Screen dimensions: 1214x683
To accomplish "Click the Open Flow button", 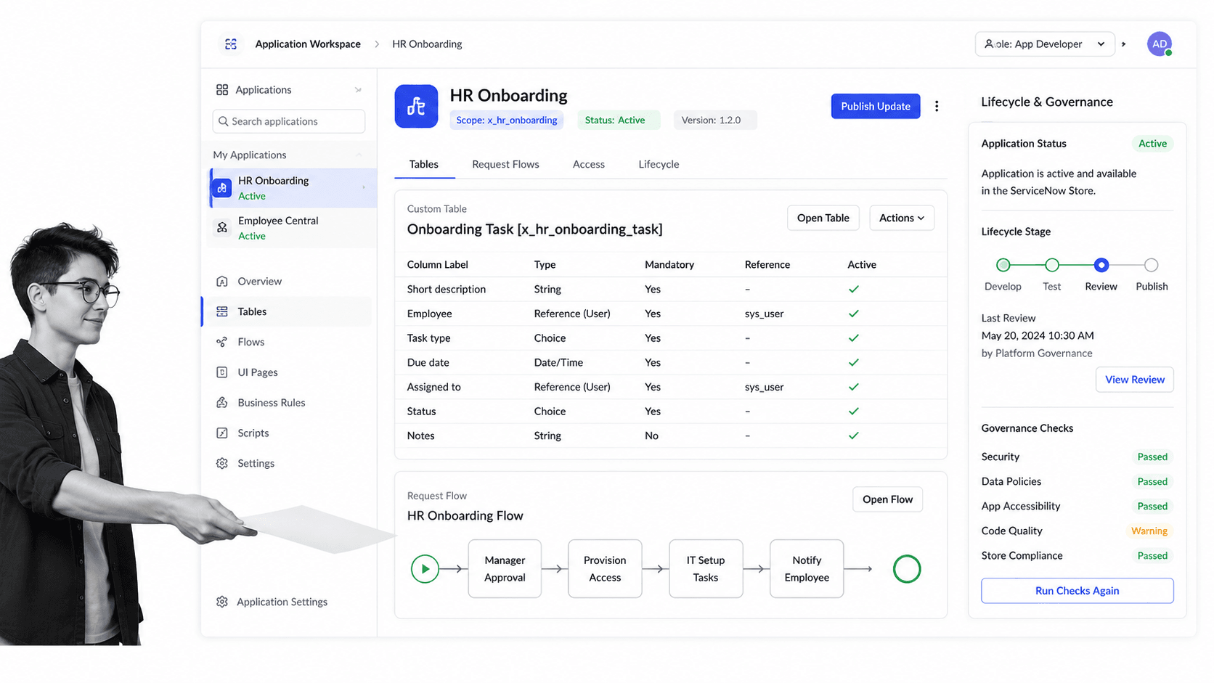I will (887, 499).
